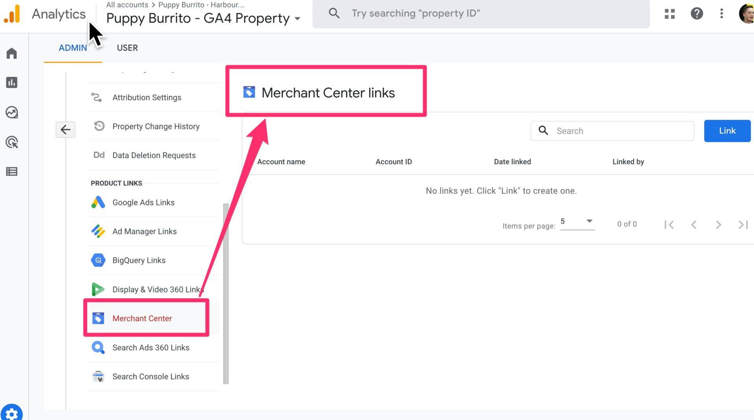Open the Advertising section icon
The width and height of the screenshot is (754, 420).
point(12,142)
